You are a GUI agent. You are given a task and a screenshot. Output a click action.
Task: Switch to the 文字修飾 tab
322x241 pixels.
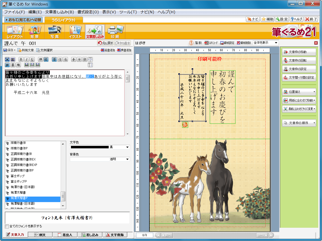coord(115,235)
